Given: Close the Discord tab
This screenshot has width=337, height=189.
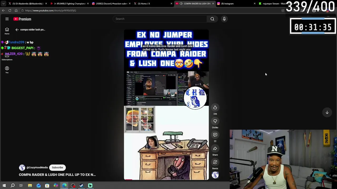Looking at the screenshot, I should pos(130,4).
